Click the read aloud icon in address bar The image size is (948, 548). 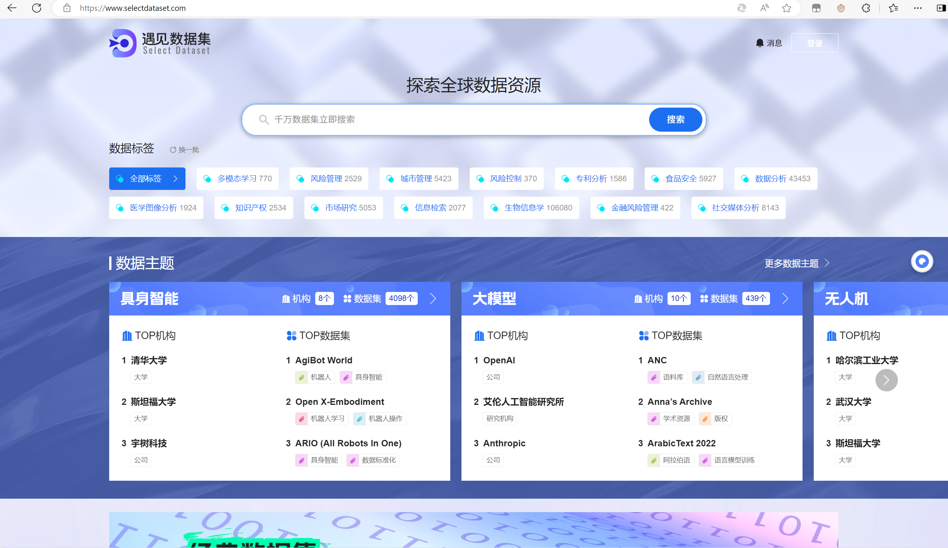[x=764, y=8]
